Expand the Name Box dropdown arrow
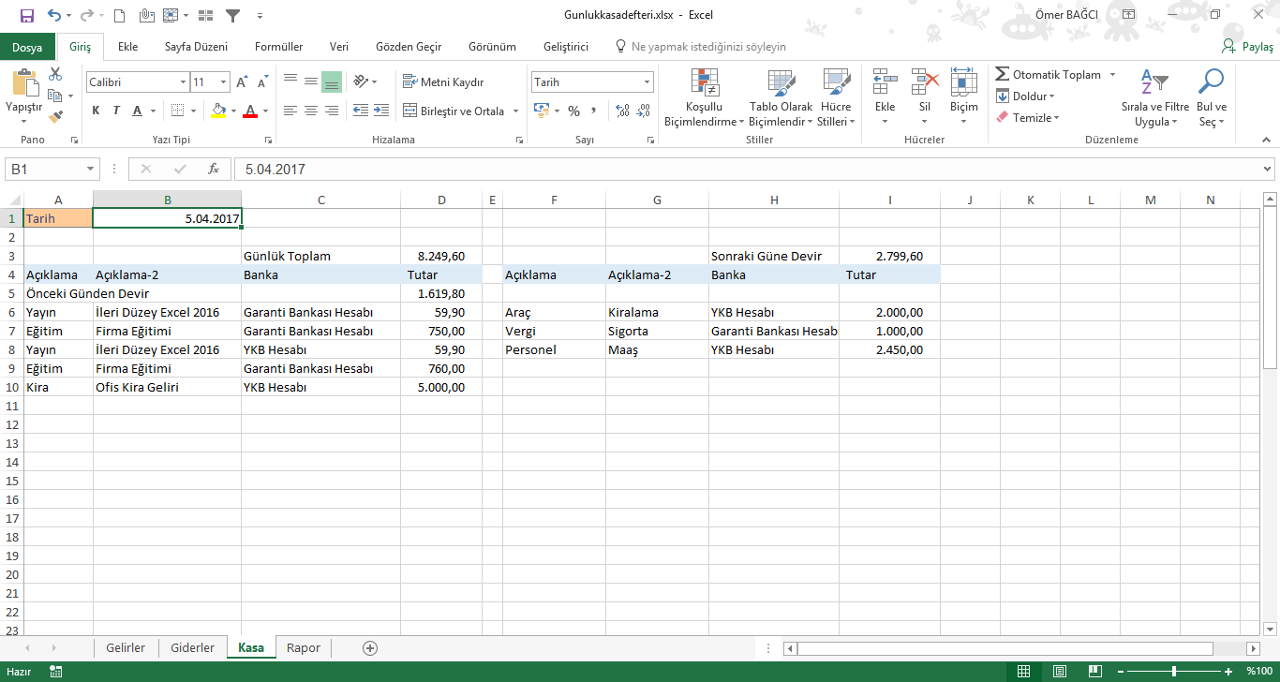1280x682 pixels. 90,169
